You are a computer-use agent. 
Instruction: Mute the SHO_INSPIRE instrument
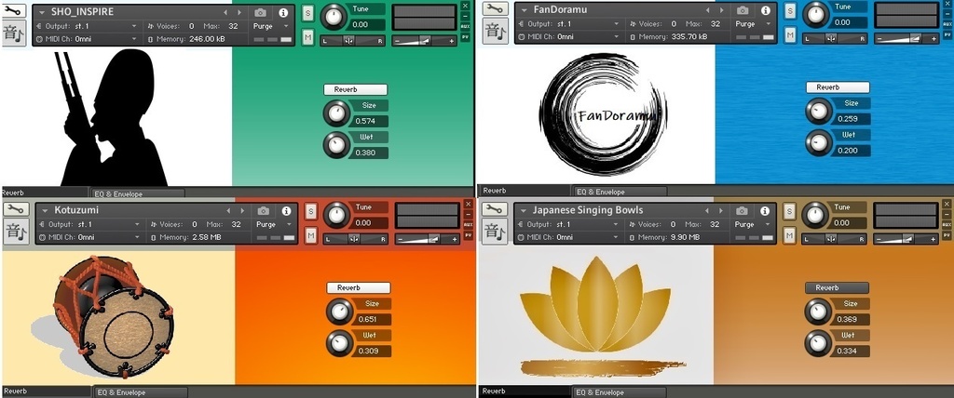[x=307, y=37]
